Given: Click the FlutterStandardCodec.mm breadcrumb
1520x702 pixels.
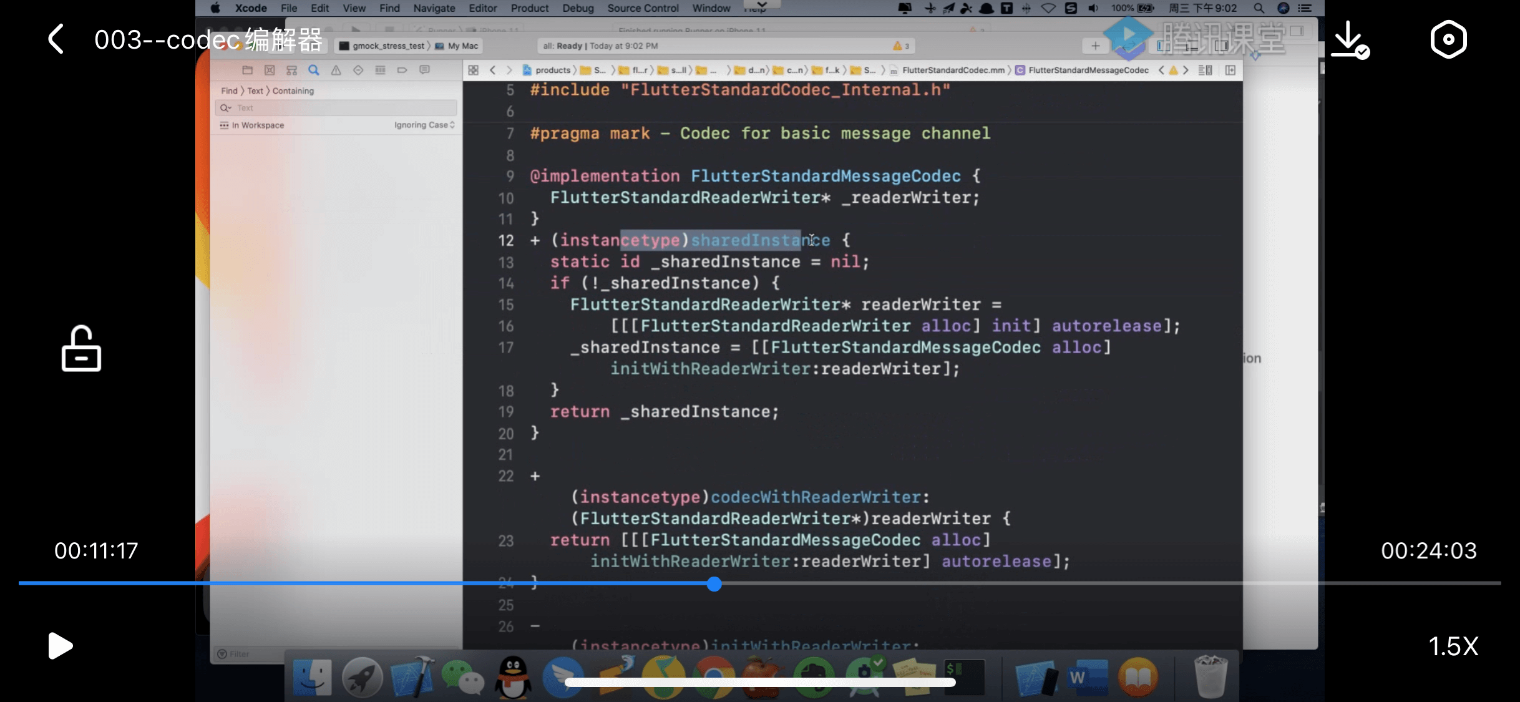Looking at the screenshot, I should 953,70.
